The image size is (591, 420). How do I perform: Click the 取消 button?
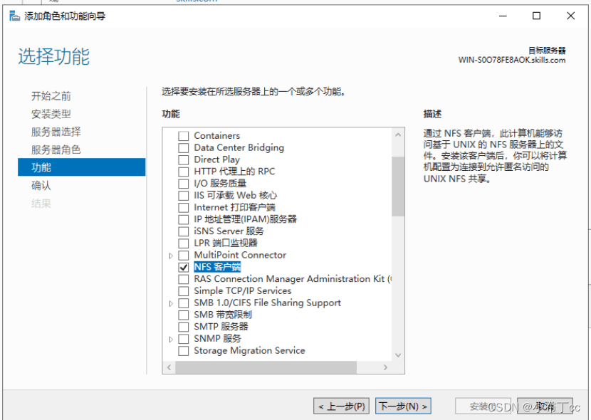coord(545,406)
